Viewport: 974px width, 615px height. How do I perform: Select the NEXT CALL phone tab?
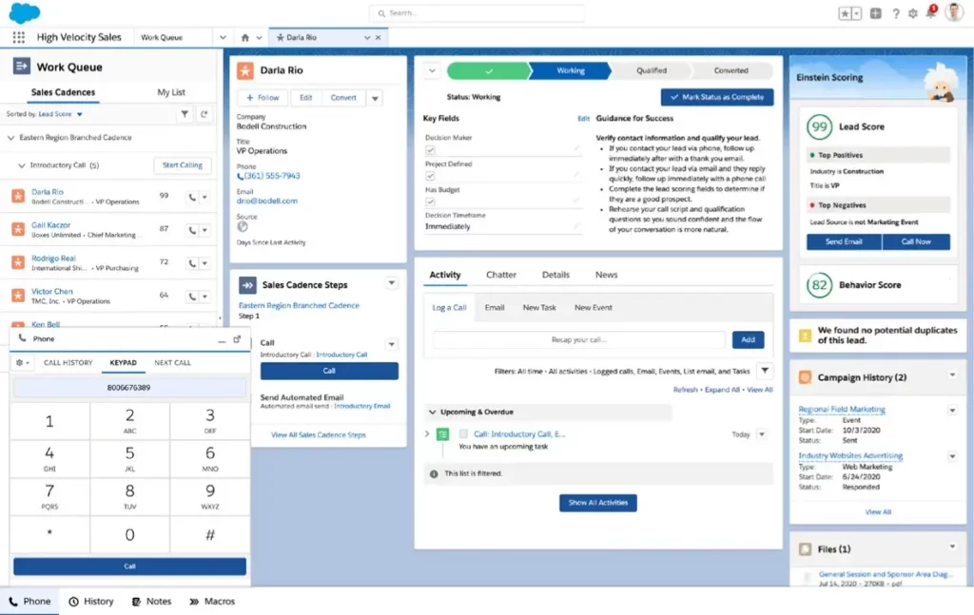tap(173, 362)
